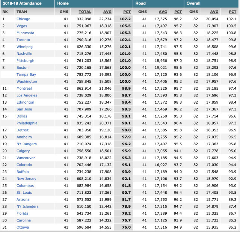This screenshot has height=232, width=240.
Task: Open the Boston team link
Action: point(23,68)
